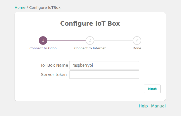Click the purple progress line after step 1
The height and width of the screenshot is (116, 181).
pyautogui.click(x=66, y=40)
